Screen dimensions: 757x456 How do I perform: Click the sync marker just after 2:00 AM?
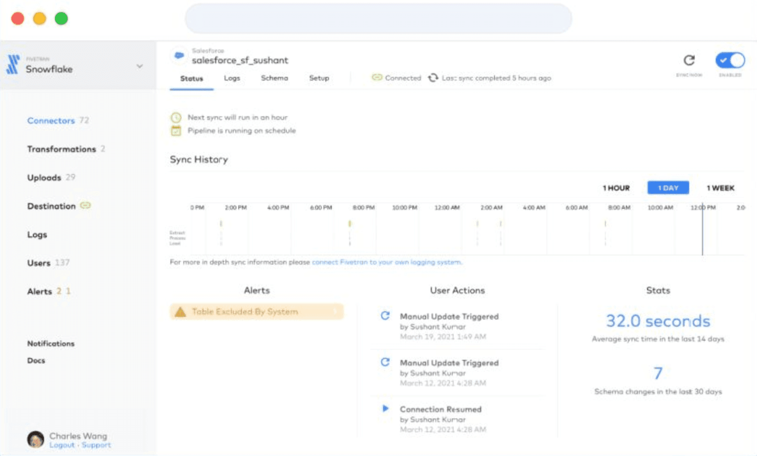pyautogui.click(x=500, y=224)
